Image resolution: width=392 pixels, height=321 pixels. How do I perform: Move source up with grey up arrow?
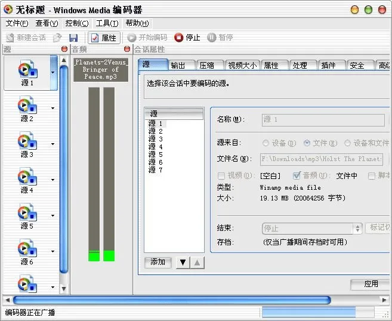(197, 263)
